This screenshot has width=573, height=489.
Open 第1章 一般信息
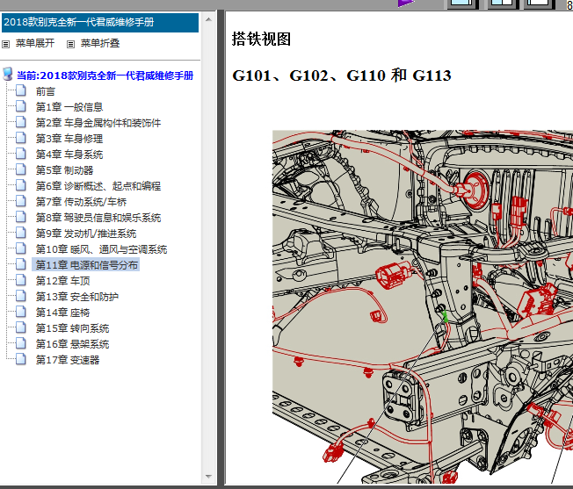tap(69, 107)
